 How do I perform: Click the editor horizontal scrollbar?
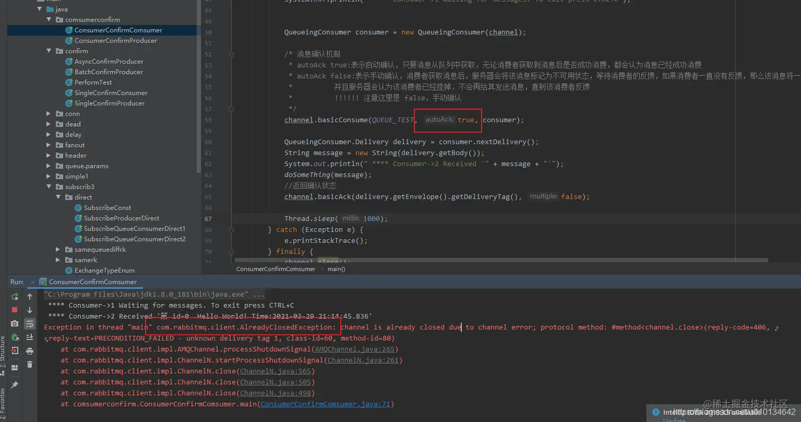click(x=501, y=260)
